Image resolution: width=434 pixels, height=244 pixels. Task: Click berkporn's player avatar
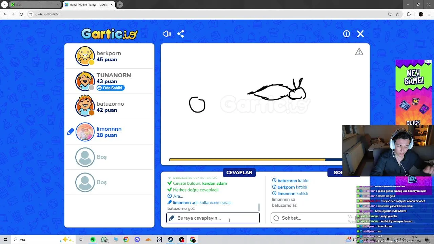[85, 56]
